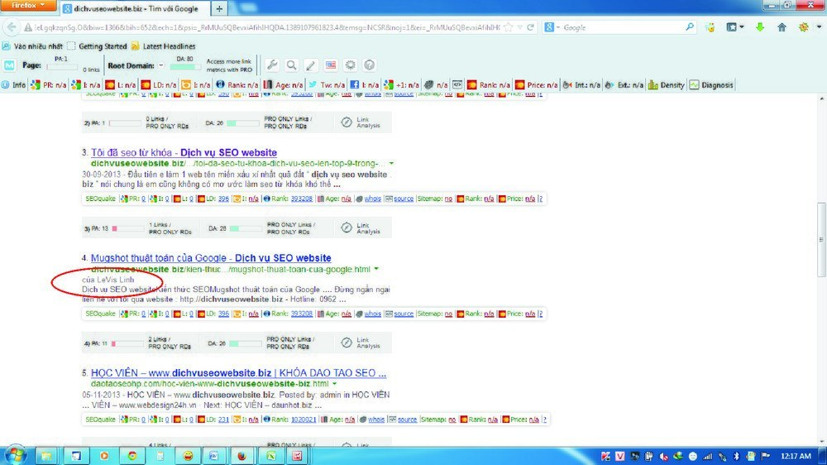Click the page source code icon in toolbar

coord(457,85)
